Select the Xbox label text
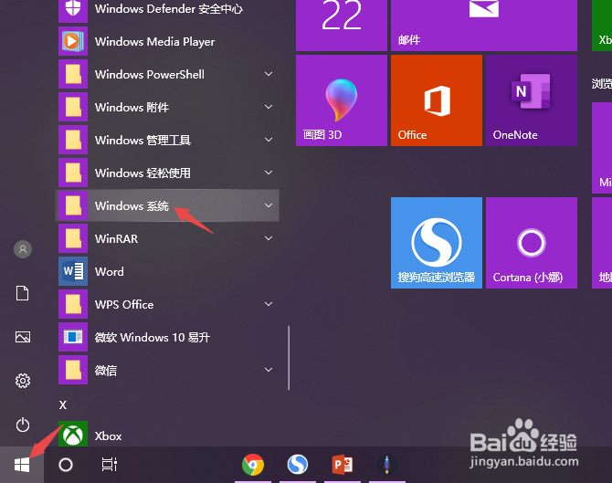This screenshot has width=612, height=483. [x=108, y=436]
